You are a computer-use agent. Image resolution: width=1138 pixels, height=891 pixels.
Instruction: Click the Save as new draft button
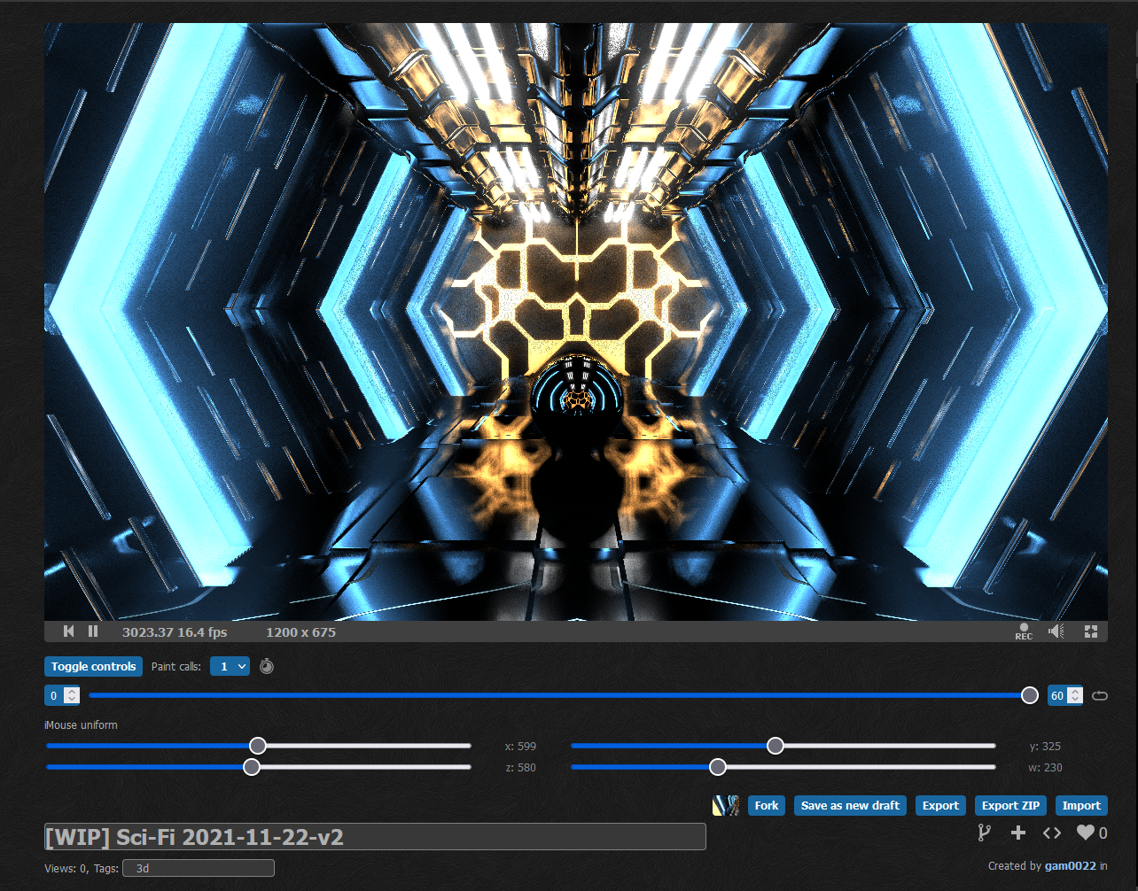point(850,805)
